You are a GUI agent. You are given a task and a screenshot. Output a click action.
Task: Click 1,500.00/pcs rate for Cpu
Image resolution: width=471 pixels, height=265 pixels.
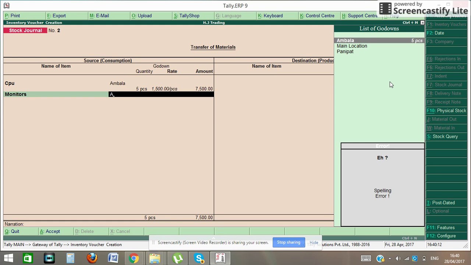pos(164,89)
